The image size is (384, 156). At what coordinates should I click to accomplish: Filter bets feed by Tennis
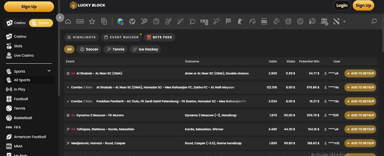click(115, 49)
